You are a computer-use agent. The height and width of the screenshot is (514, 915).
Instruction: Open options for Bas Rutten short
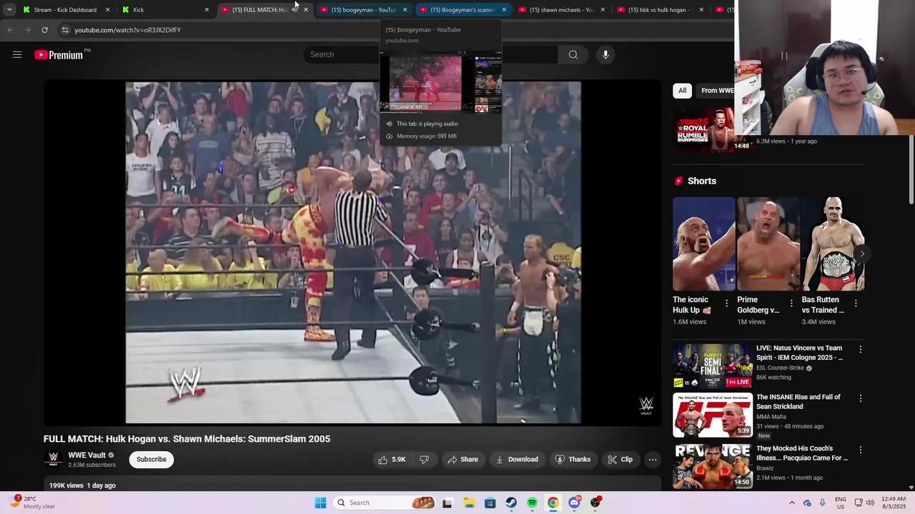pyautogui.click(x=856, y=303)
